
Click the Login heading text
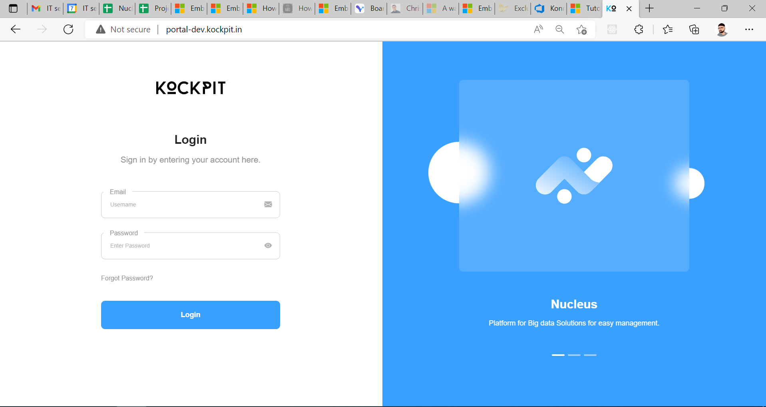tap(191, 140)
